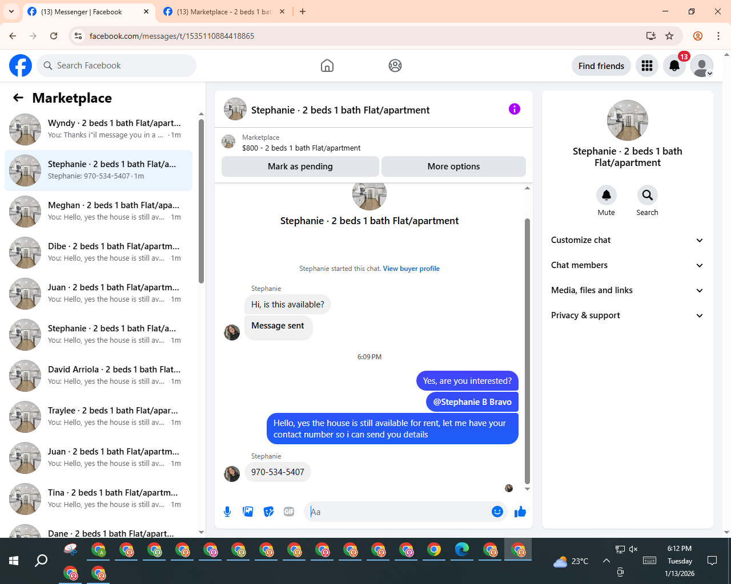Click the Aa message input field

click(397, 512)
